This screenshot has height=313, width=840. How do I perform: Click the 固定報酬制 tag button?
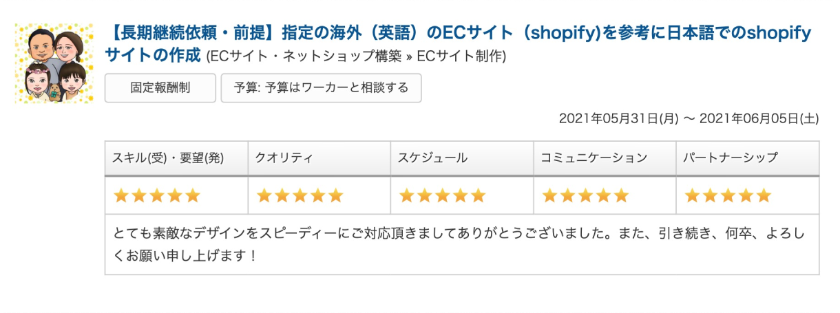tap(160, 88)
